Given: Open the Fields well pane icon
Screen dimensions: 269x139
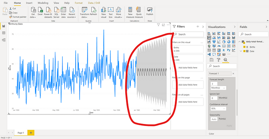Looking at the screenshot, I should 211,60.
